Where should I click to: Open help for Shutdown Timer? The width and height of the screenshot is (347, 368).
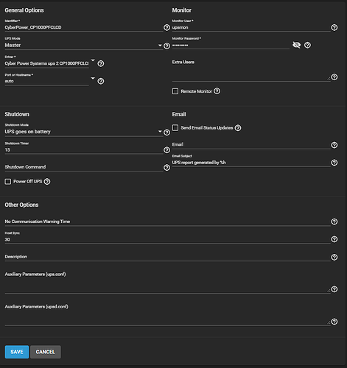point(167,150)
